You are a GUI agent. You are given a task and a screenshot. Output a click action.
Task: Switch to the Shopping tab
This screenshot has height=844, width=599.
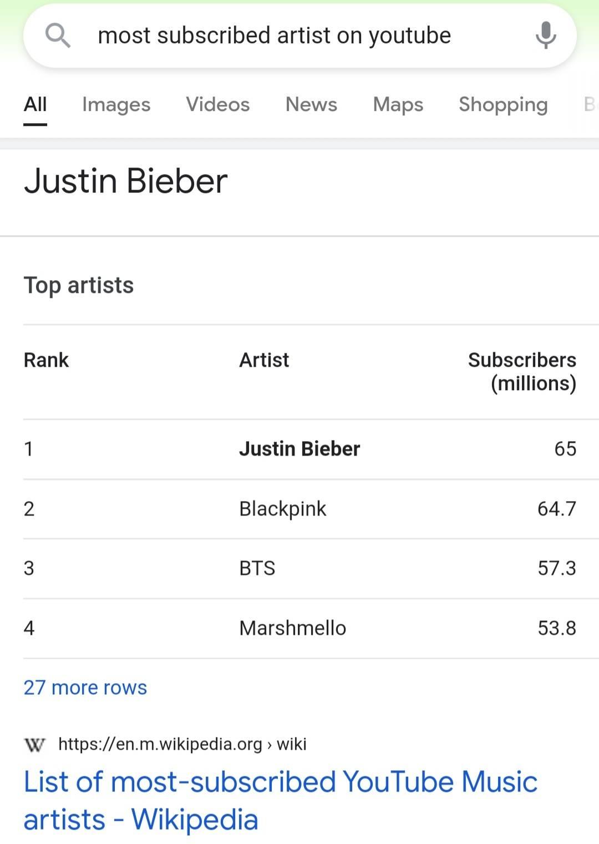coord(503,104)
